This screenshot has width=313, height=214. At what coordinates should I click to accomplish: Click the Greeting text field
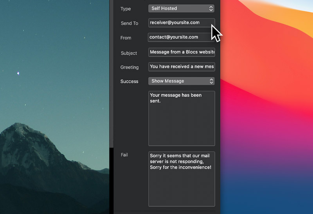182,67
